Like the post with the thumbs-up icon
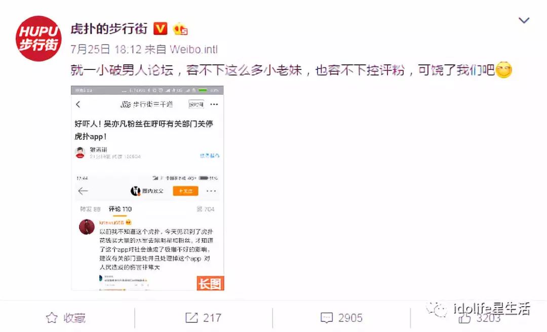The image size is (547, 332). (464, 318)
